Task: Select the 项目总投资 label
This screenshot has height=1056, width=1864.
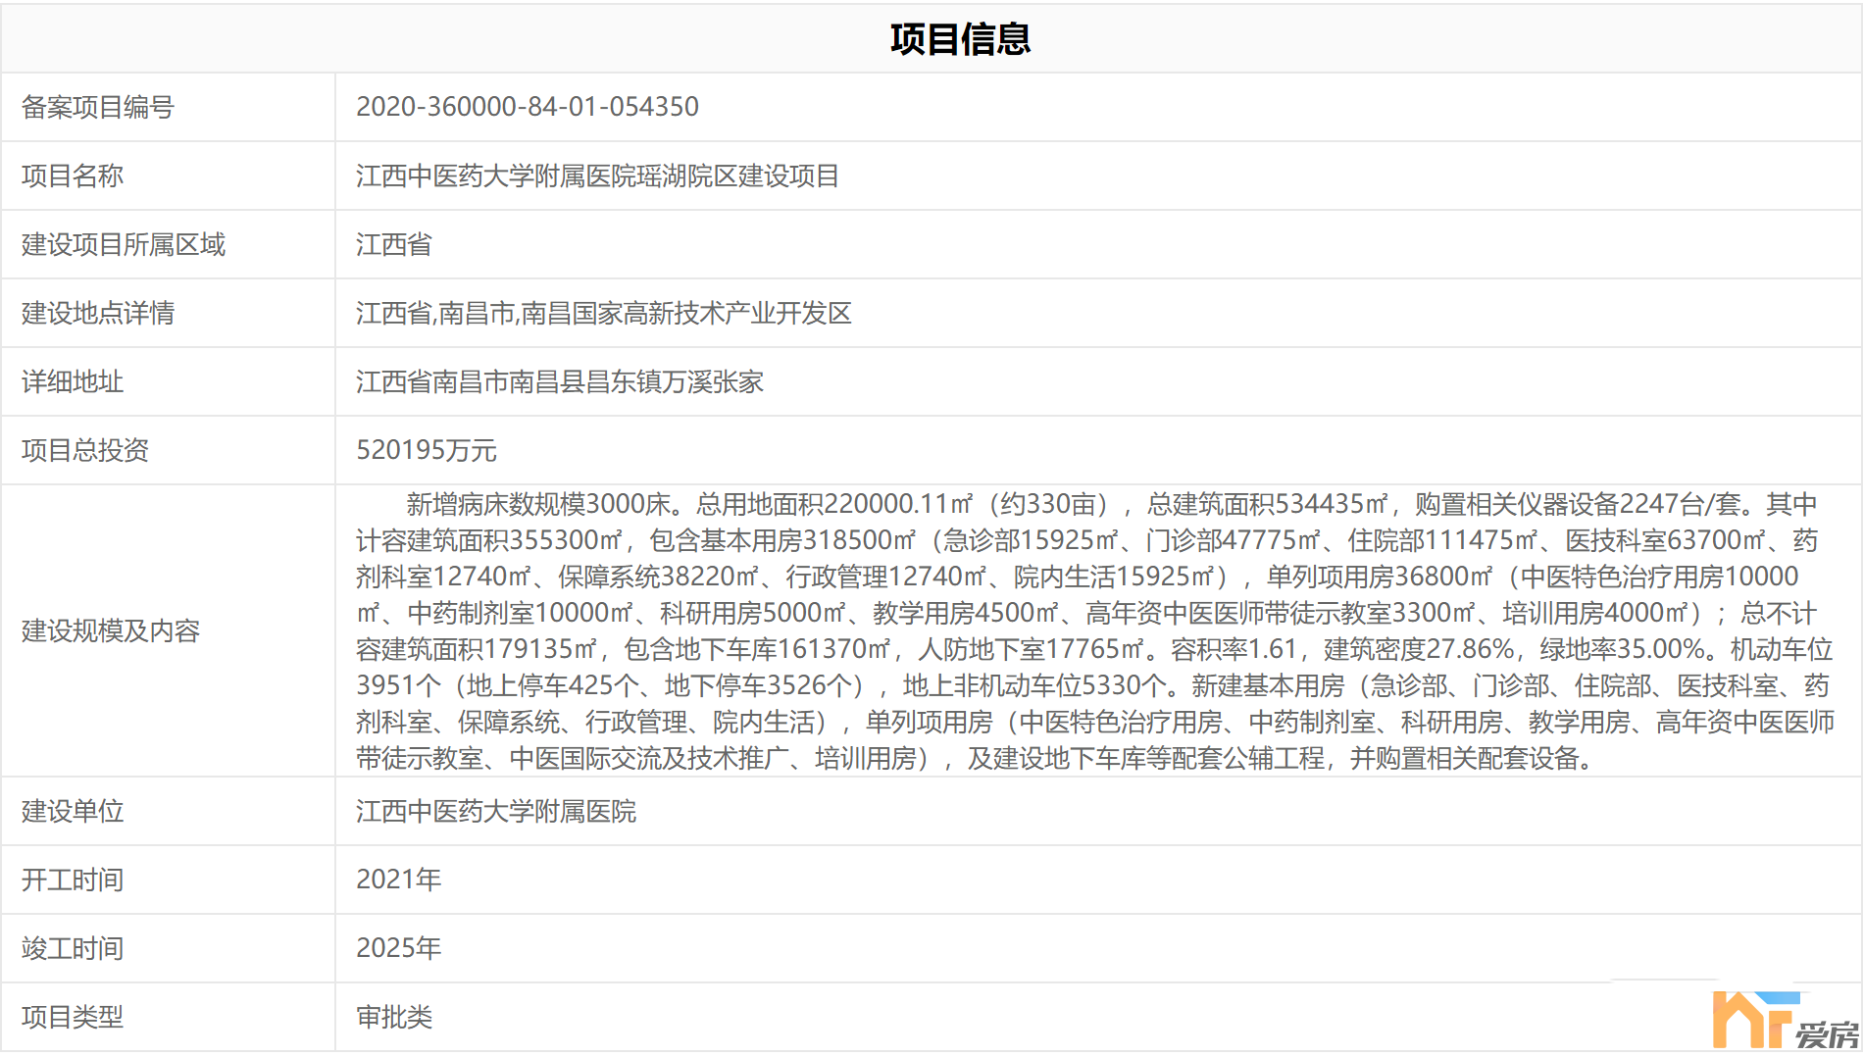Action: 85,450
